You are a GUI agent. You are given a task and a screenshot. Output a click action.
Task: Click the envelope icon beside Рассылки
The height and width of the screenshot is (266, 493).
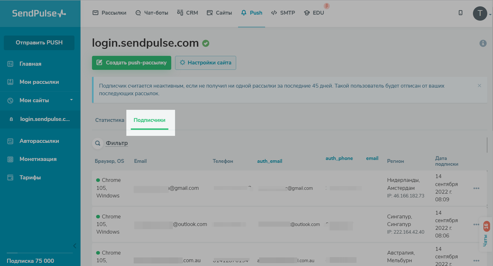coord(95,13)
